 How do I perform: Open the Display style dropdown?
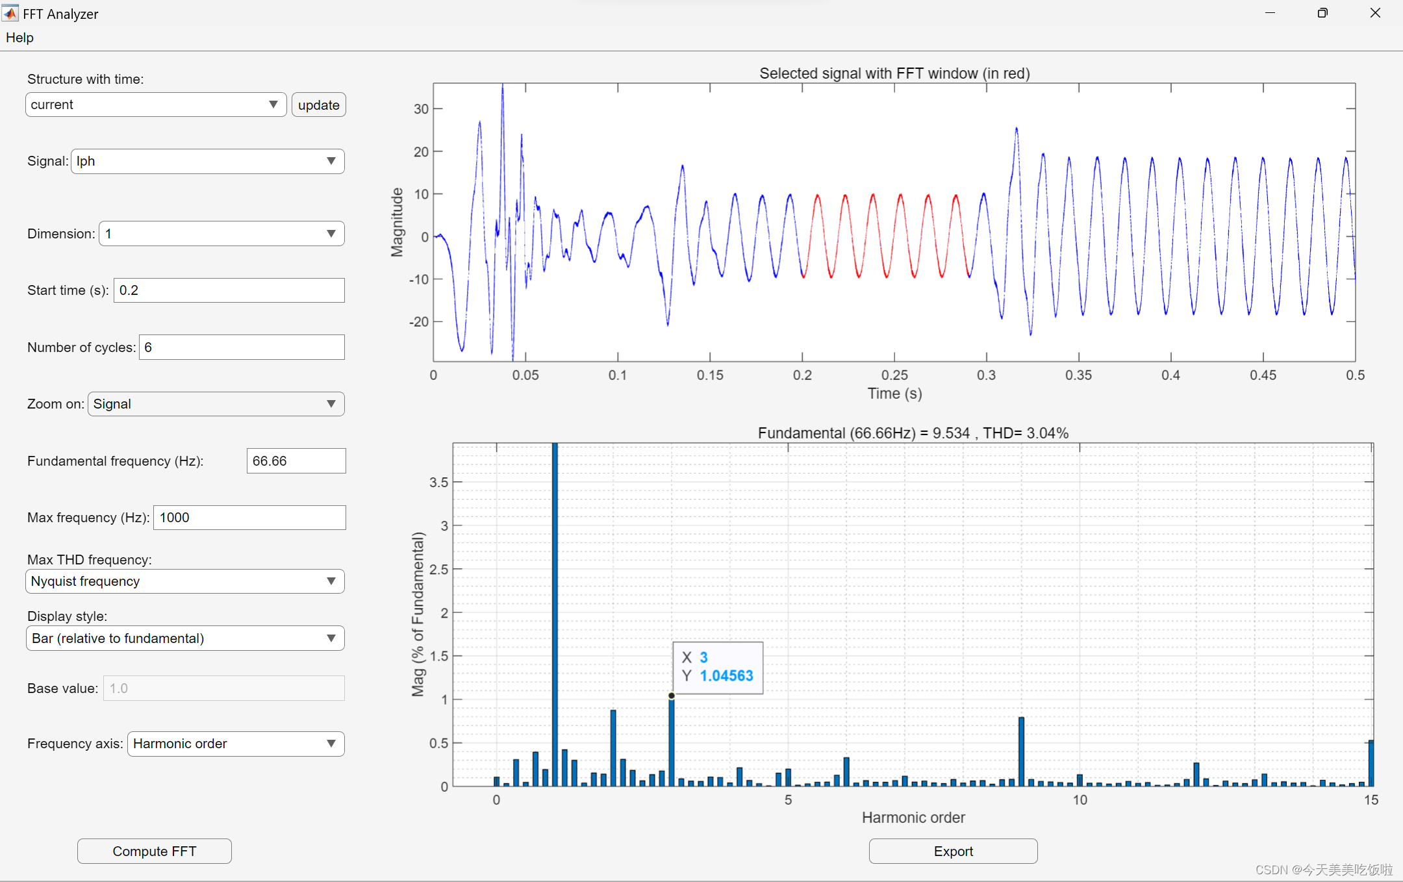tap(185, 638)
